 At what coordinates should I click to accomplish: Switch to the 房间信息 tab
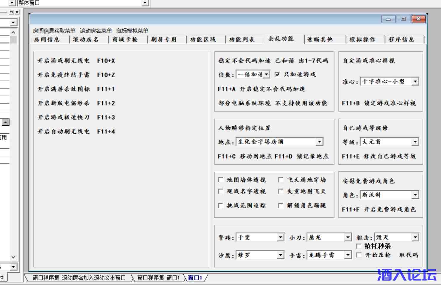click(47, 40)
